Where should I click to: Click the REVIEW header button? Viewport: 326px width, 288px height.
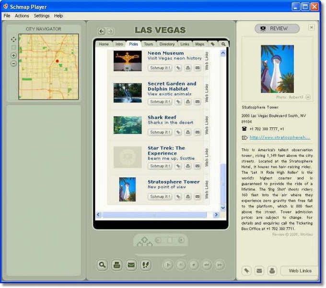coord(277,28)
